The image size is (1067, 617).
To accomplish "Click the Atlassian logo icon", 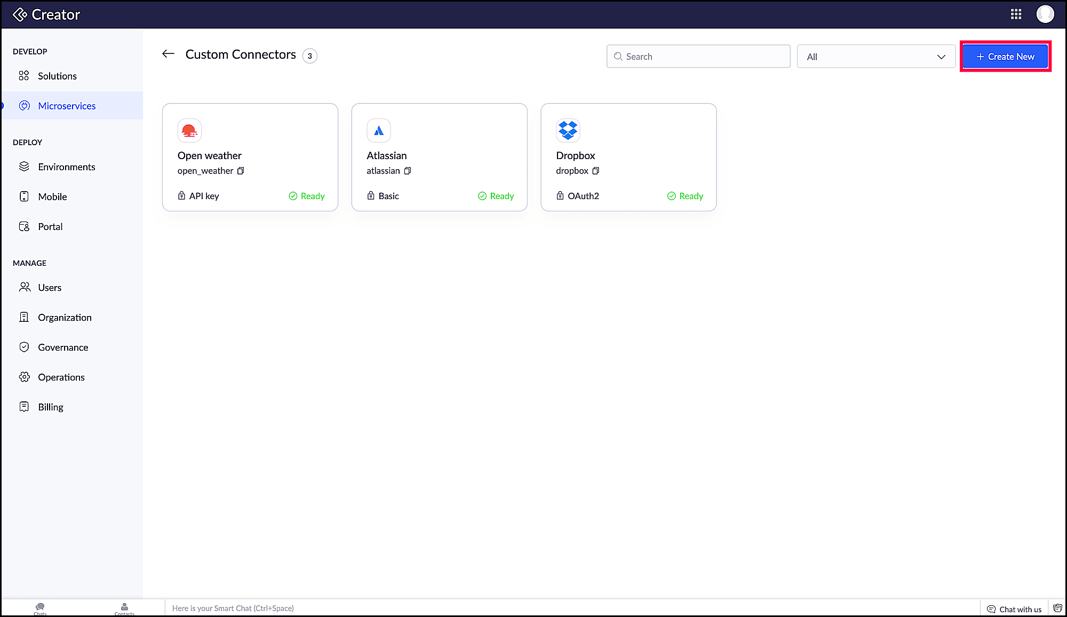I will click(x=379, y=130).
